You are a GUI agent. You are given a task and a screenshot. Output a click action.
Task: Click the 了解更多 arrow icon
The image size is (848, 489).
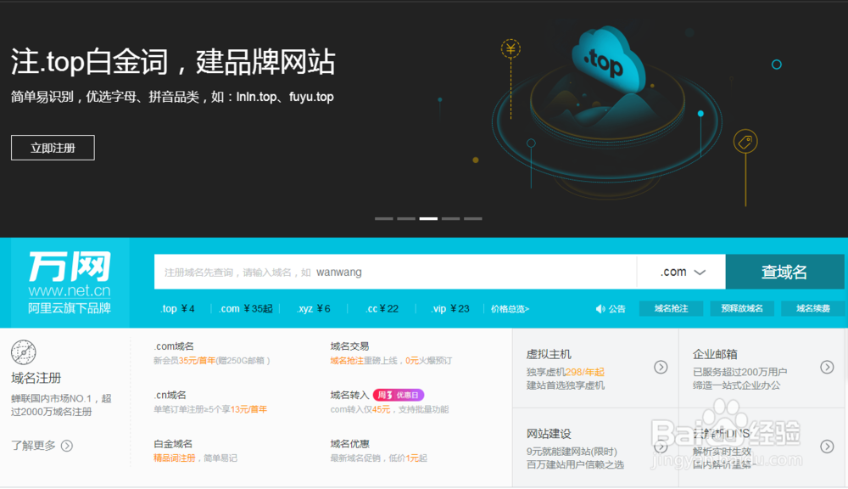pyautogui.click(x=66, y=446)
